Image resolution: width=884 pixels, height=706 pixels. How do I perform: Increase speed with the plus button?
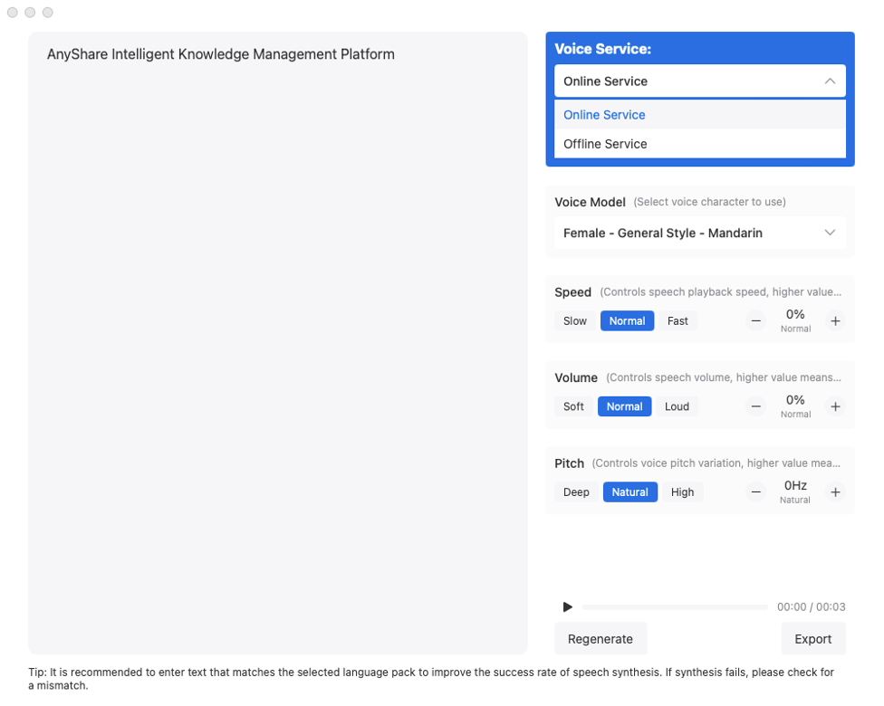click(835, 321)
